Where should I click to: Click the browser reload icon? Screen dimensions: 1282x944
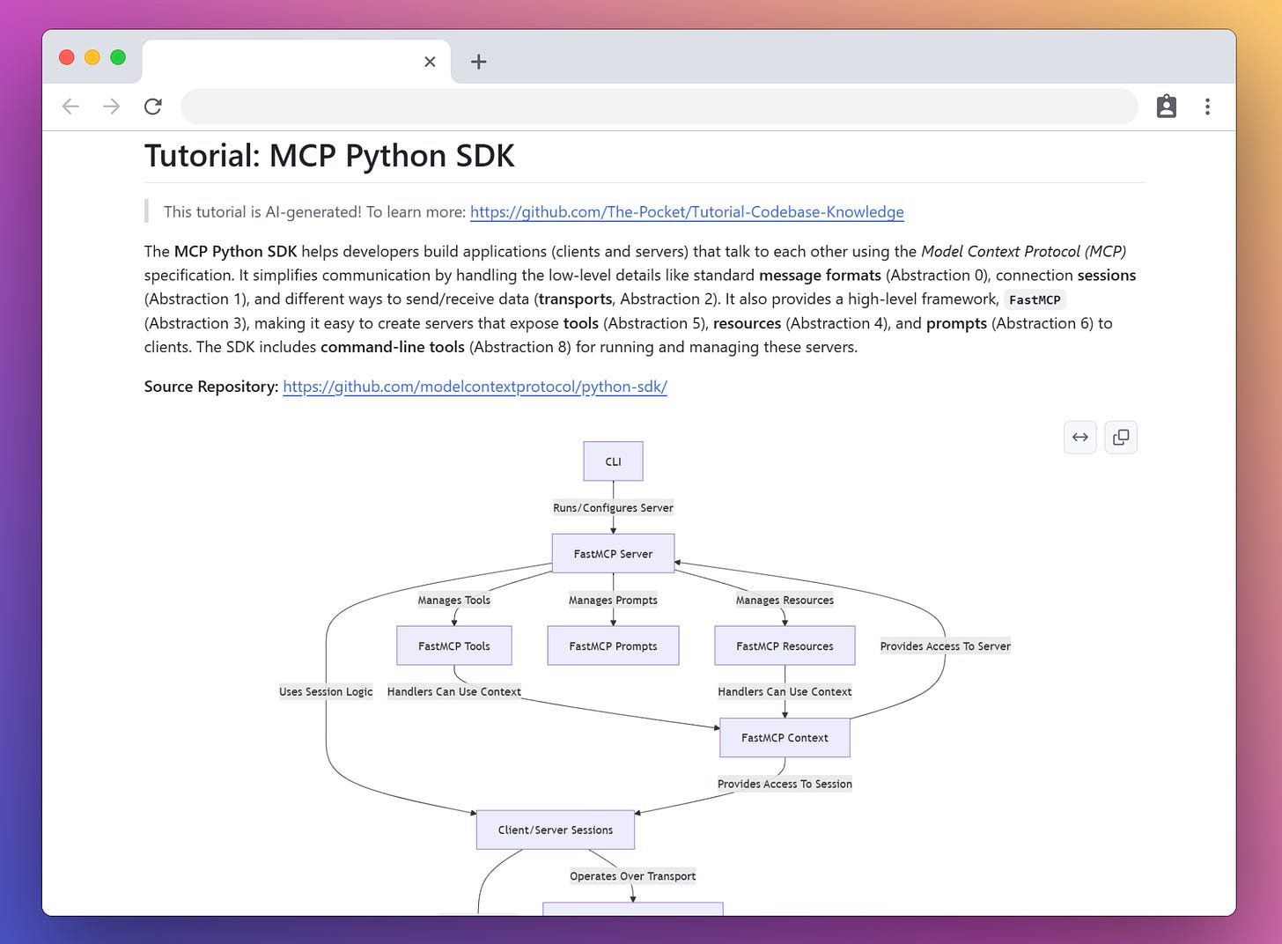click(153, 106)
